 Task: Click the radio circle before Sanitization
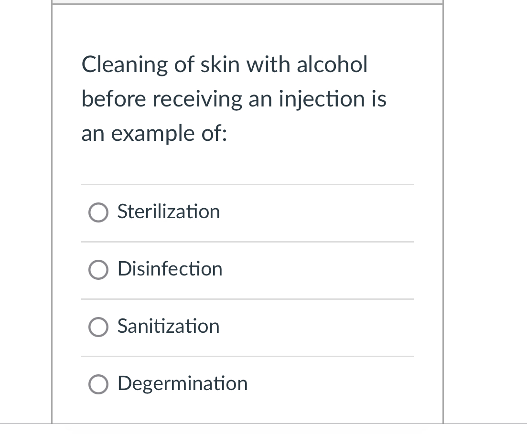coord(98,327)
